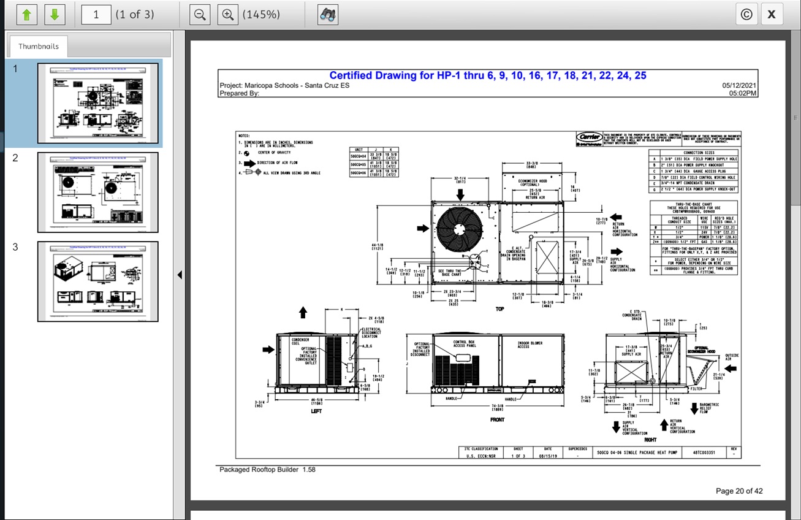This screenshot has height=520, width=801.
Task: Click the Certified Drawing title on the page
Action: [x=487, y=75]
